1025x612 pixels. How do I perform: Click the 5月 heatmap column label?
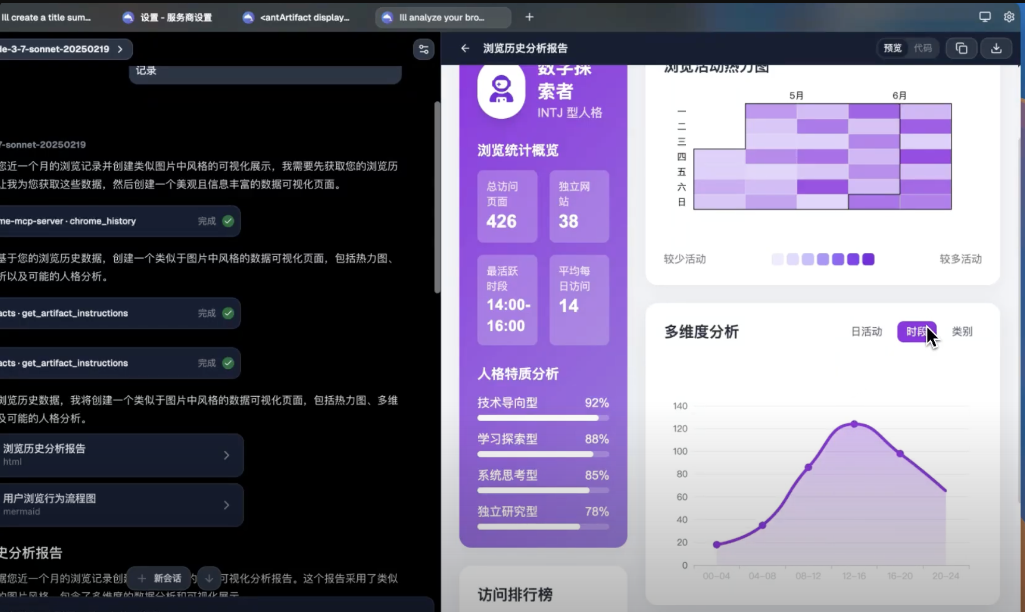pos(796,95)
